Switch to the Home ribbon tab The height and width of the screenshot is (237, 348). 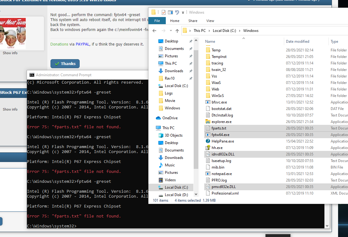pos(175,21)
